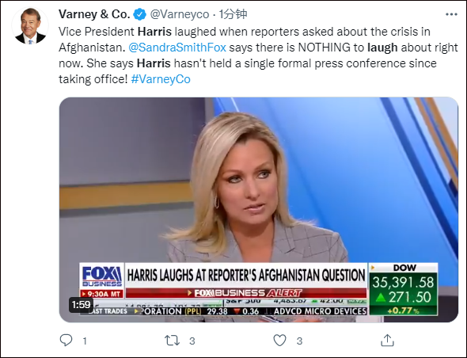Image resolution: width=467 pixels, height=358 pixels.
Task: Click the Harris Laughs headline banner
Action: (246, 275)
